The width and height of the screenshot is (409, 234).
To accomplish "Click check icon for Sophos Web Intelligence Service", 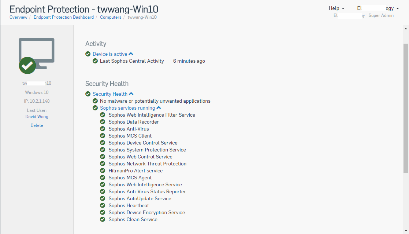I will [x=103, y=184].
